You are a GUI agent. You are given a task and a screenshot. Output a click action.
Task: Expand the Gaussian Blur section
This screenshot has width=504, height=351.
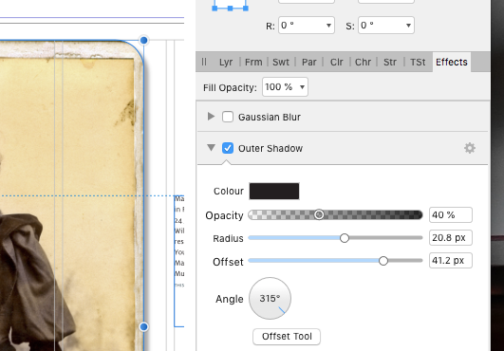coord(211,117)
